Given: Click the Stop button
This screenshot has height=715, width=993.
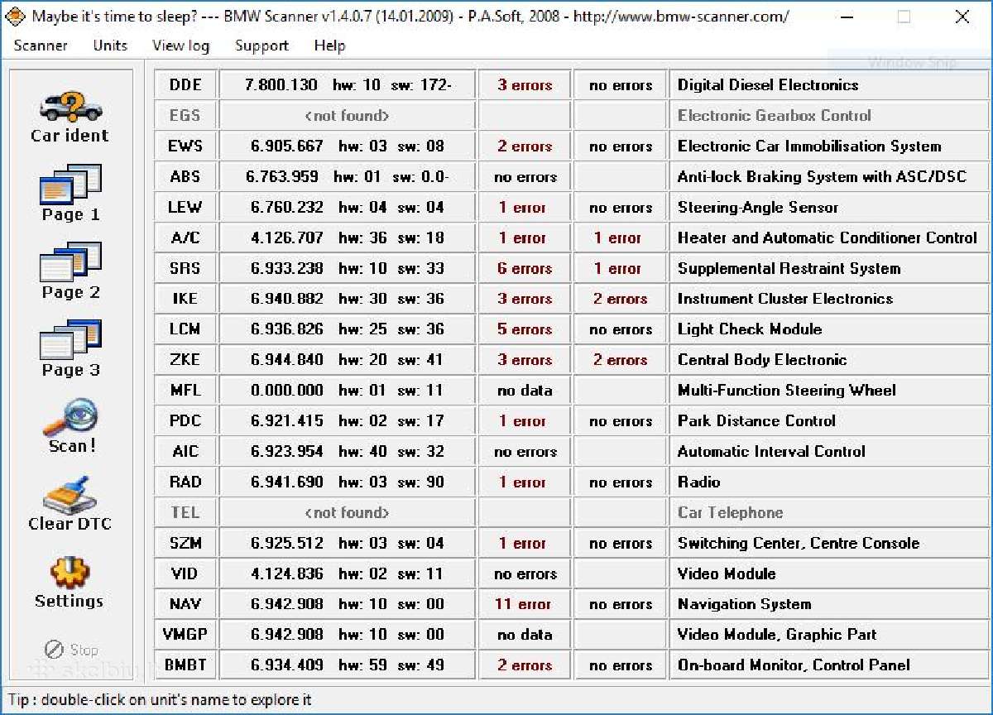Looking at the screenshot, I should tap(70, 650).
